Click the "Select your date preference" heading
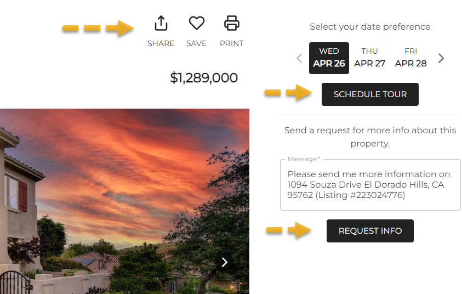 click(x=370, y=27)
